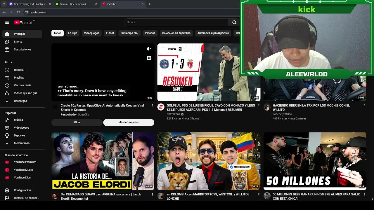Screen dimensions: 374x210
Task: Open options menu for the OpusClip ad
Action: [x=153, y=106]
